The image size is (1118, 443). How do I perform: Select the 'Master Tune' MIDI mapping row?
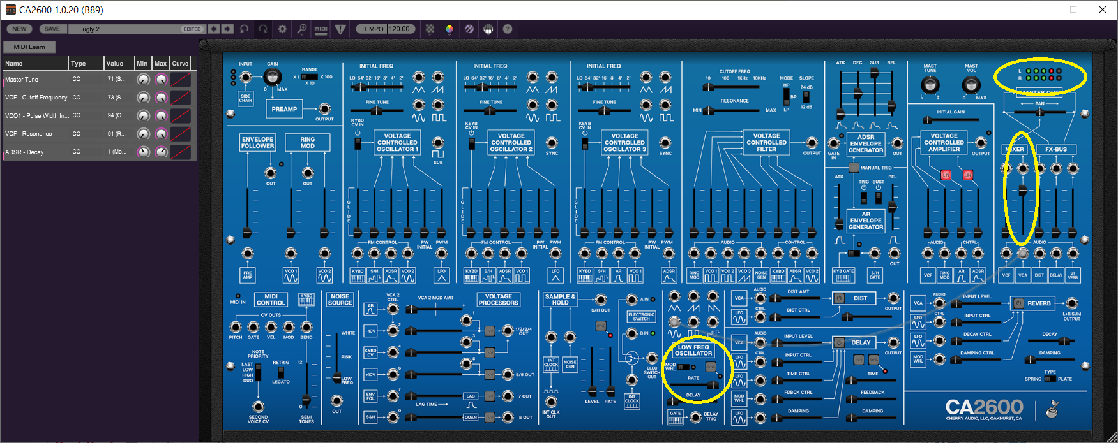click(98, 79)
